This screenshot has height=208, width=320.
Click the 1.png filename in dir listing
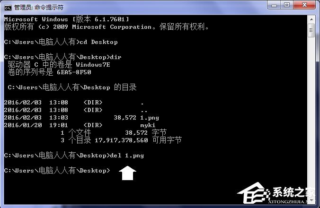pos(150,118)
